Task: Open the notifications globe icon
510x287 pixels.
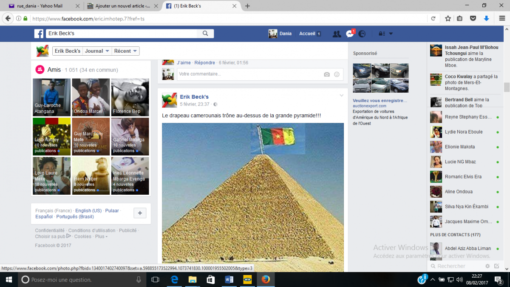Action: coord(362,34)
